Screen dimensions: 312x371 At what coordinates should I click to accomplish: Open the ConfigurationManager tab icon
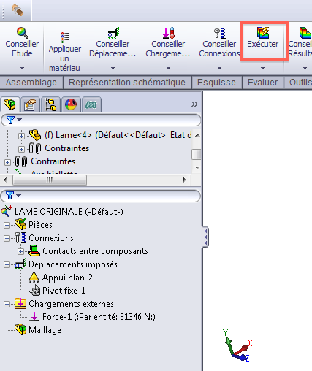[50, 104]
